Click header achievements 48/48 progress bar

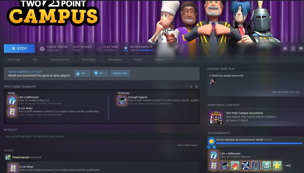click(x=146, y=50)
